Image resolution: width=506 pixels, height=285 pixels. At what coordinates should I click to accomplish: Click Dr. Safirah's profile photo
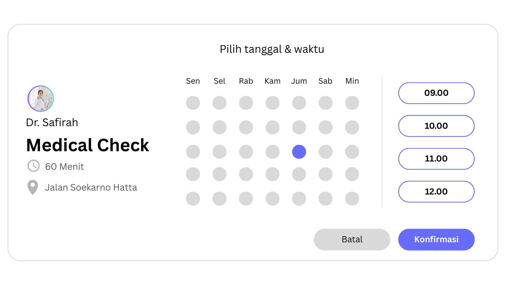[41, 98]
